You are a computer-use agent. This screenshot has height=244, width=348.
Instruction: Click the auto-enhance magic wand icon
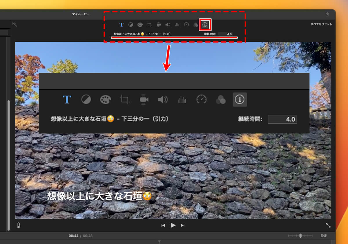[x=14, y=24]
